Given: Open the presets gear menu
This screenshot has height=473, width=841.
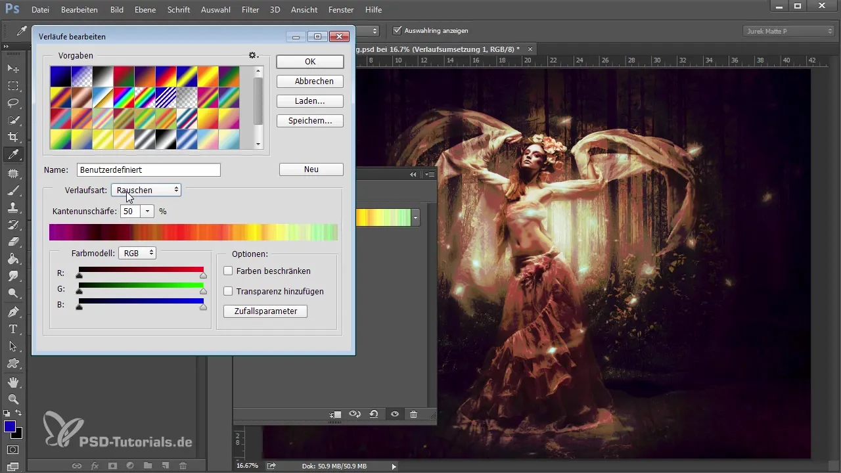Looking at the screenshot, I should click(x=253, y=56).
